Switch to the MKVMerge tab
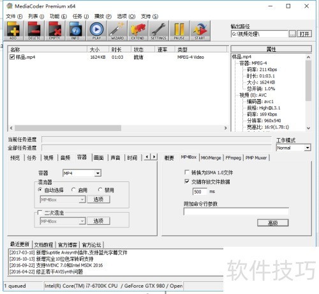Screen dimensions: 319x294 pos(211,158)
